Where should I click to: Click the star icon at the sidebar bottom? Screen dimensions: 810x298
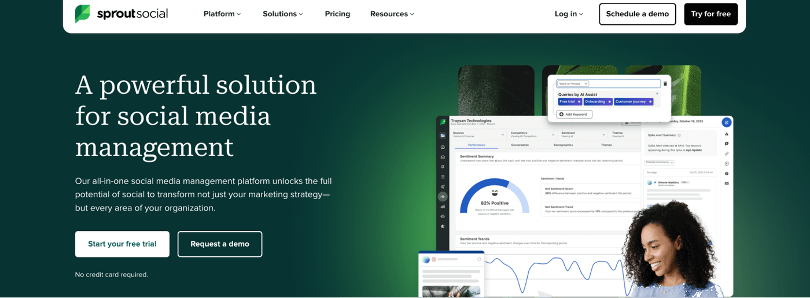443,226
